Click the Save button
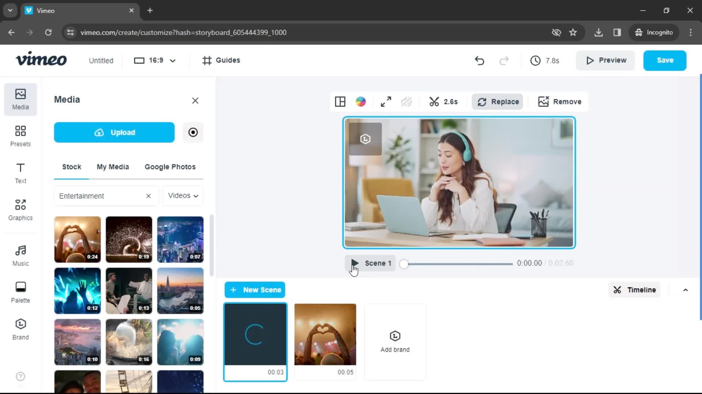Image resolution: width=702 pixels, height=394 pixels. pyautogui.click(x=665, y=61)
